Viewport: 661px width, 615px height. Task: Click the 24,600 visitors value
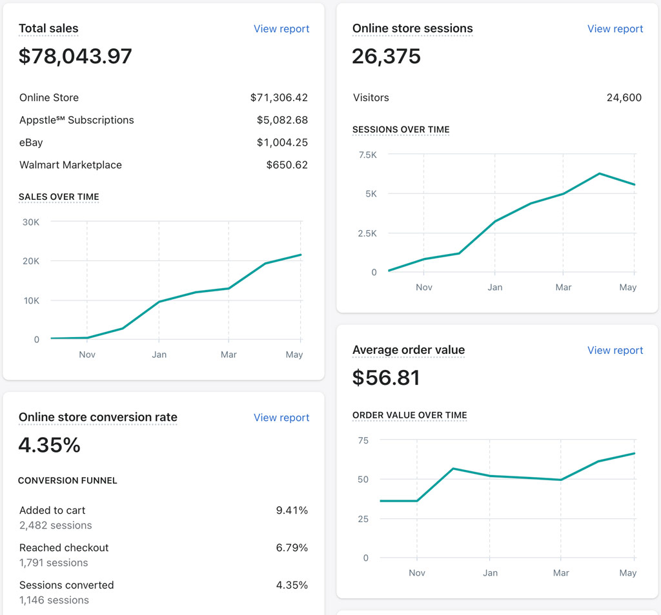click(x=624, y=97)
